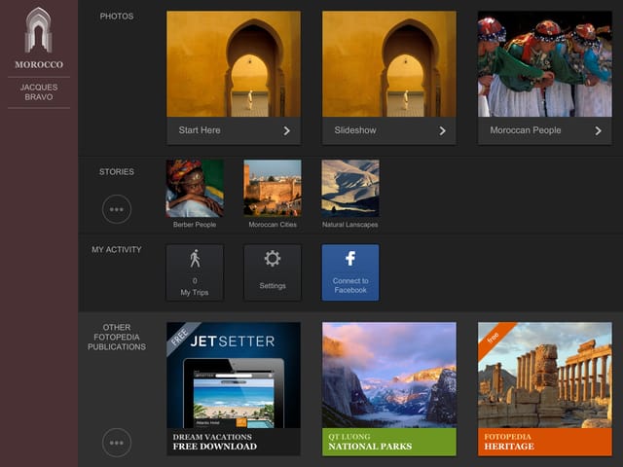Open Settings gear icon tile
The height and width of the screenshot is (467, 623).
click(x=273, y=272)
